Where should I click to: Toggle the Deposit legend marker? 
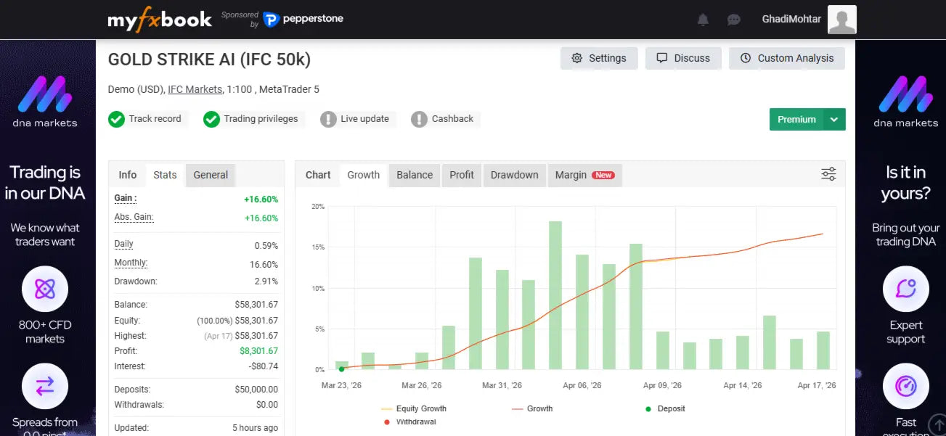point(666,408)
